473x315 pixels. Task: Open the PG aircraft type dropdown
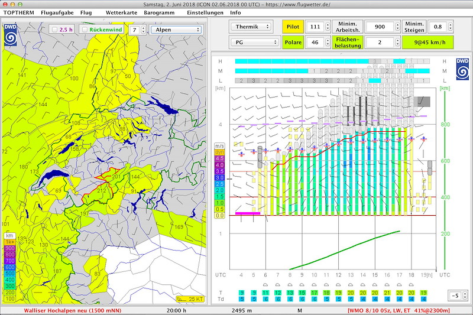[255, 42]
